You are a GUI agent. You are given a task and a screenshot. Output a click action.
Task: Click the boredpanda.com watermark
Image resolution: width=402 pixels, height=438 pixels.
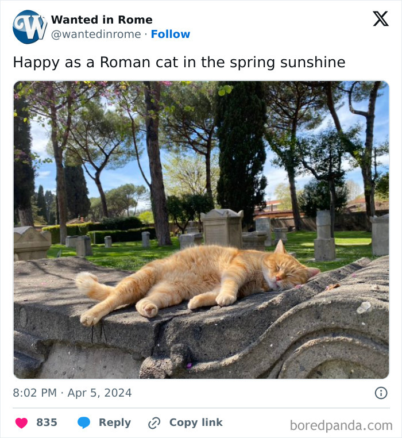click(341, 425)
